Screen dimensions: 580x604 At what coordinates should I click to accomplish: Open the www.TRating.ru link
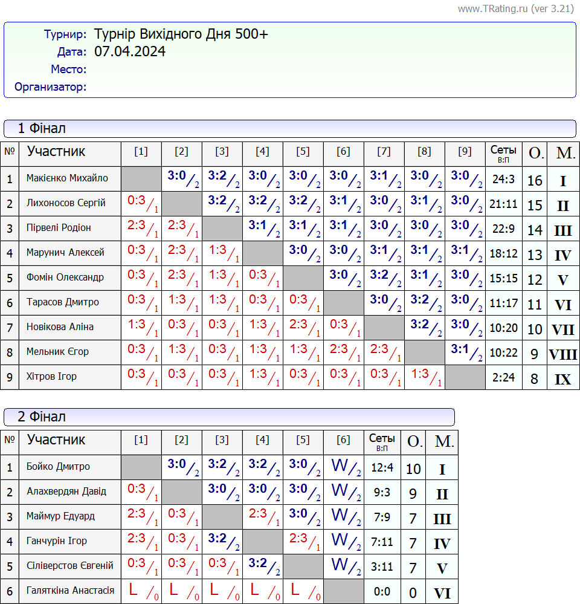click(x=493, y=8)
